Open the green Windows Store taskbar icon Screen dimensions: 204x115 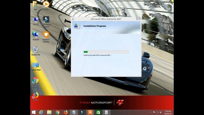coord(98,112)
